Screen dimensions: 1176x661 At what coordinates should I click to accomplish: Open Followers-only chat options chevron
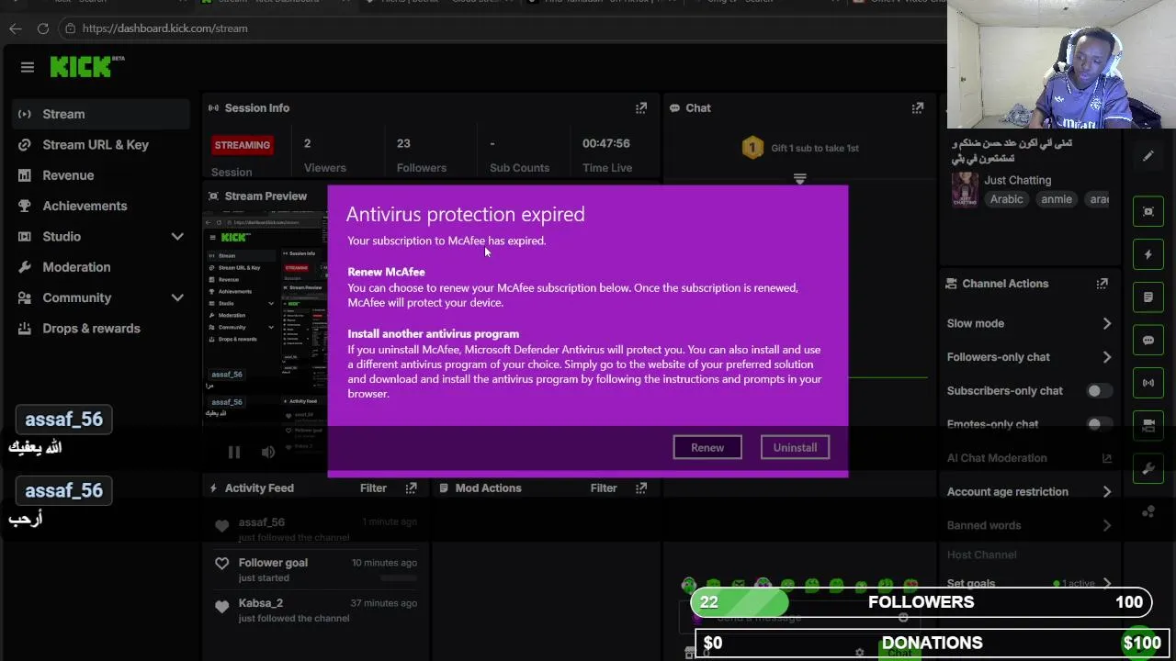coord(1106,357)
